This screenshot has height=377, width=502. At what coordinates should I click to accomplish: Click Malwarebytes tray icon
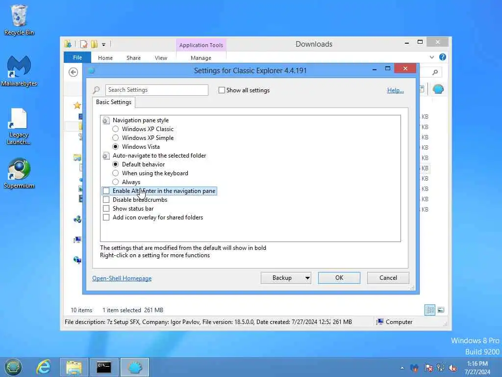(x=414, y=368)
